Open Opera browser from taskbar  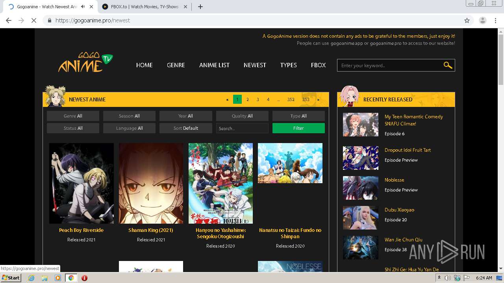pos(84,278)
